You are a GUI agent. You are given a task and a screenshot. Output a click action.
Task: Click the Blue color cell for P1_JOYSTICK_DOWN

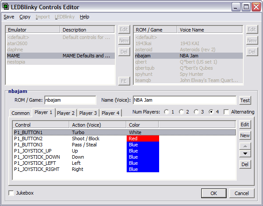143,157
